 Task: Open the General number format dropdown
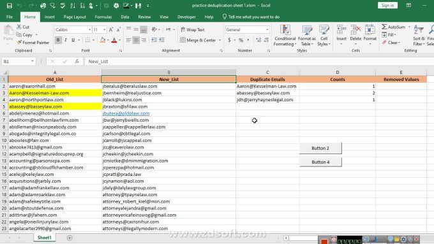(x=267, y=29)
